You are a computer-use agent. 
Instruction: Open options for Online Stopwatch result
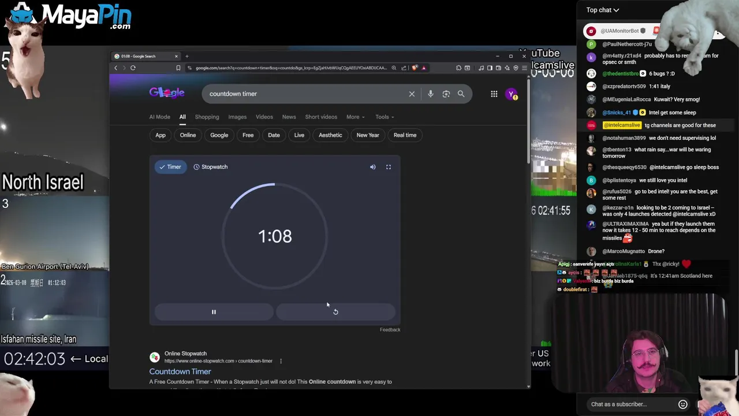tap(281, 361)
